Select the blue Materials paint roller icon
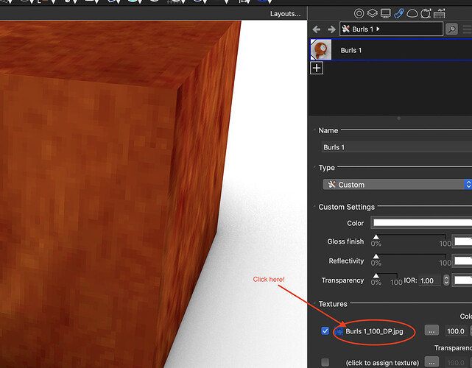This screenshot has width=472, height=368. click(399, 13)
